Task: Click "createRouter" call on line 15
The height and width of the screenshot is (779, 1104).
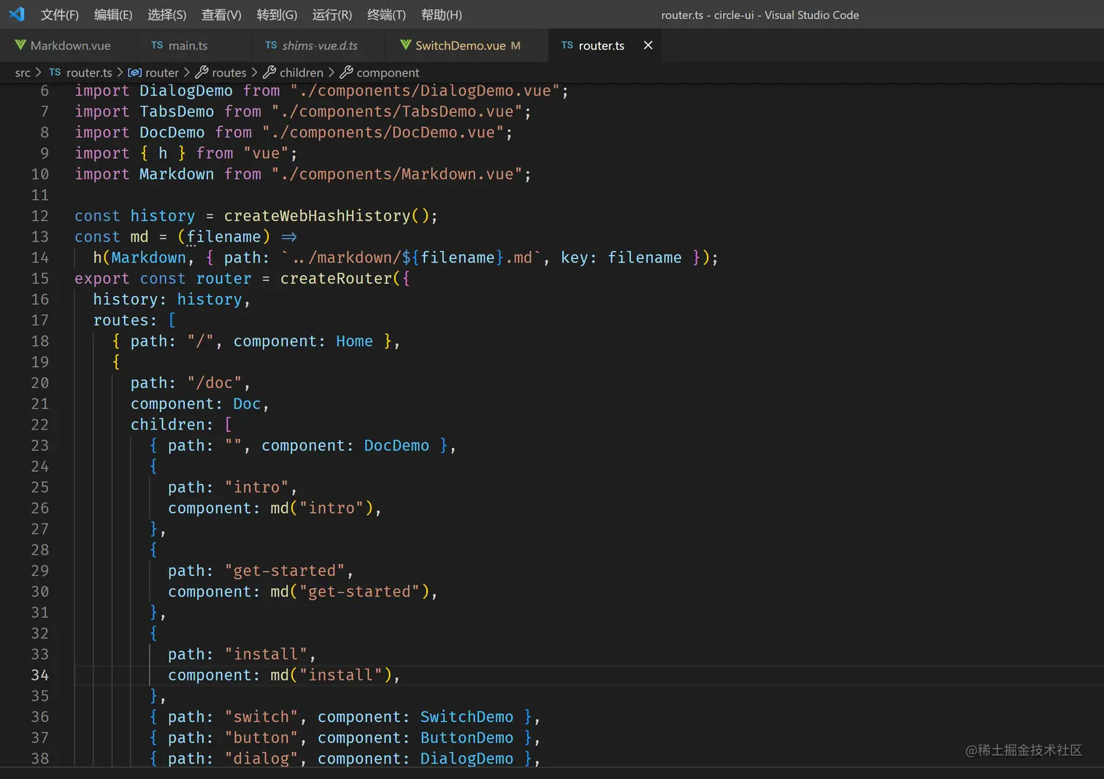Action: 336,279
